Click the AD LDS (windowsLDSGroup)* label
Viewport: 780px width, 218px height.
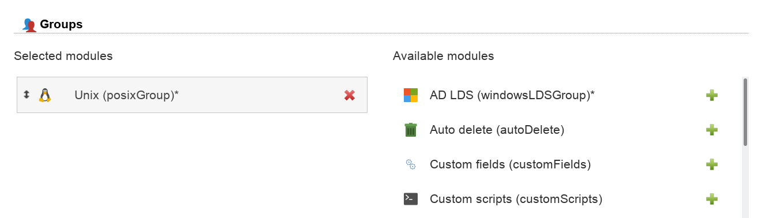512,95
